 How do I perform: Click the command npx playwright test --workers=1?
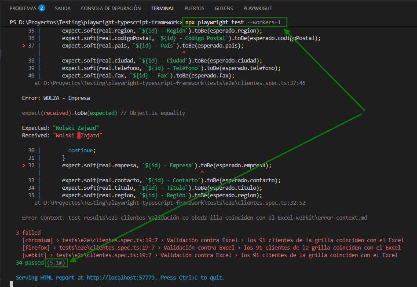(233, 22)
